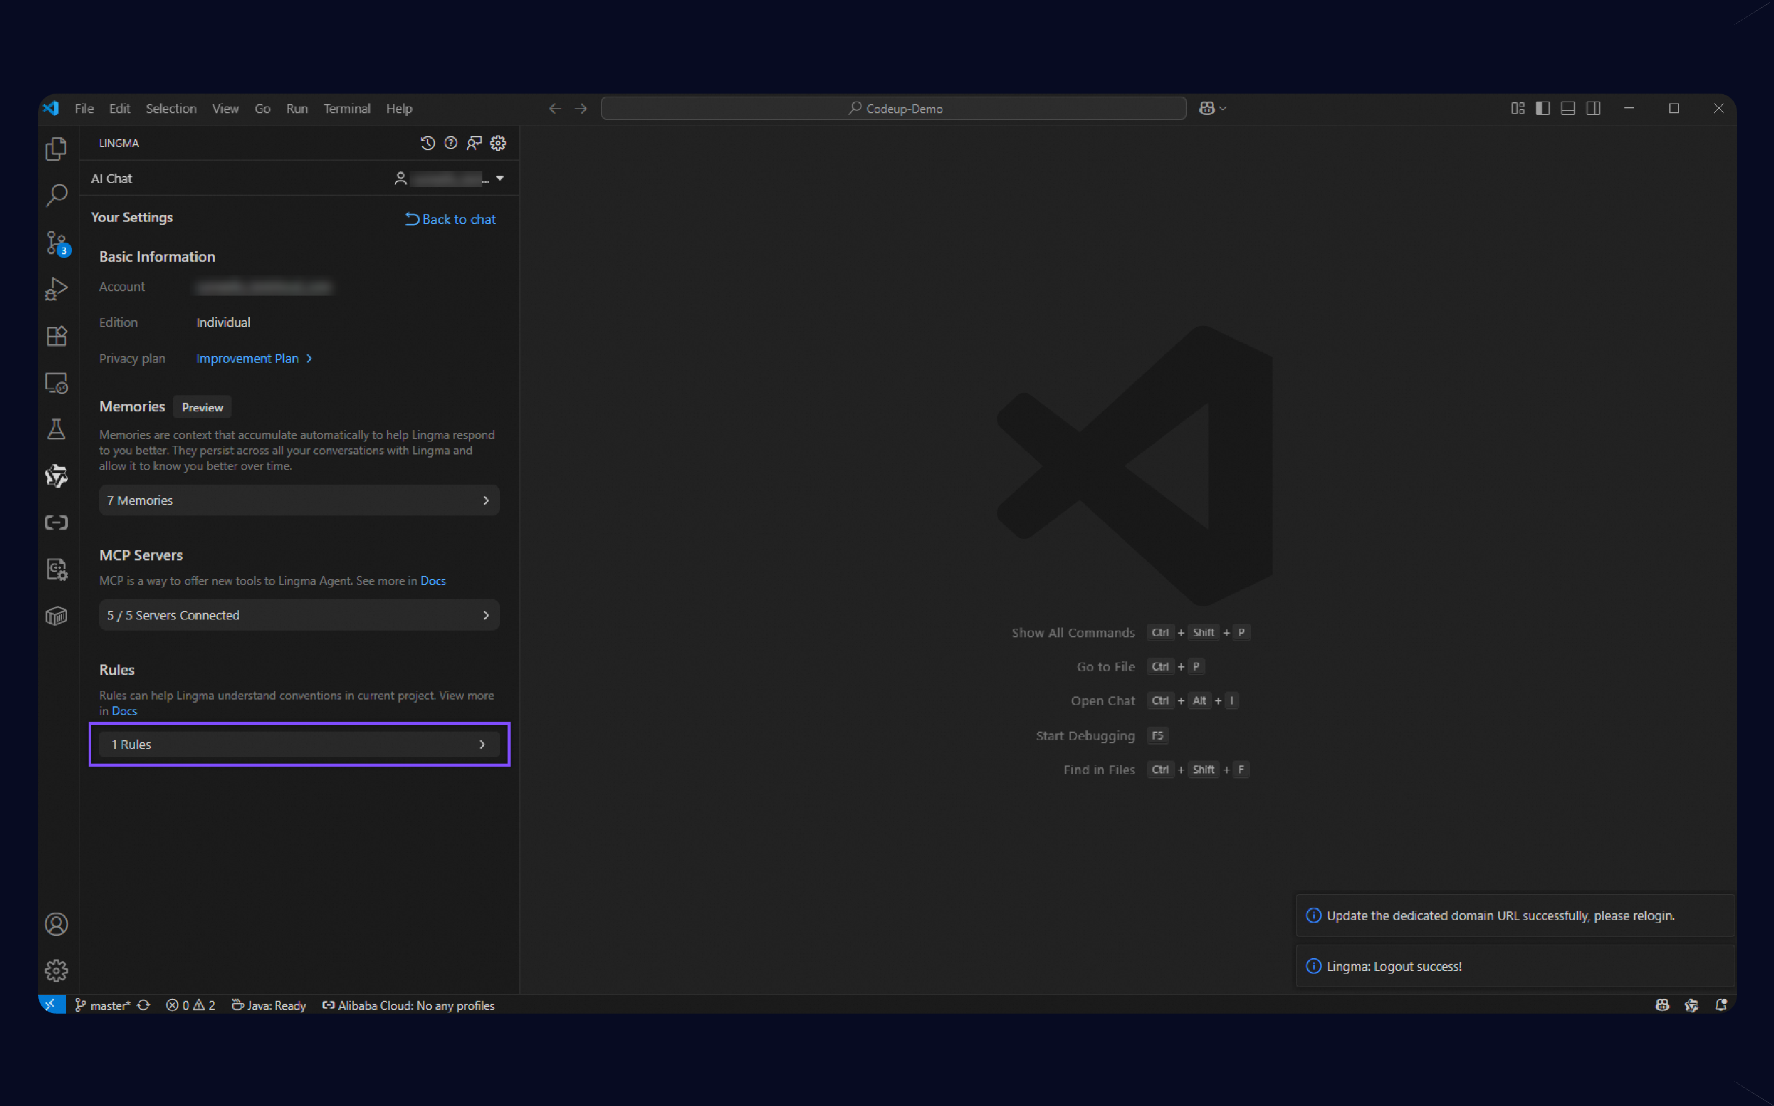Click the Lingma settings gear icon

click(498, 143)
